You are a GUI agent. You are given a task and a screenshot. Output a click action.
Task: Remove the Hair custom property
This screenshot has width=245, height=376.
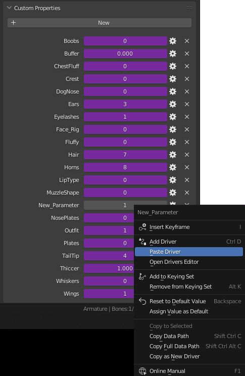click(x=187, y=155)
